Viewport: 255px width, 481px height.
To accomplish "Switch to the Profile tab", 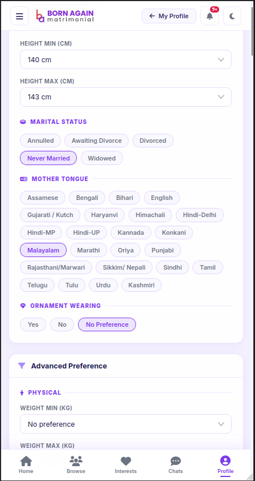I will pos(225,465).
